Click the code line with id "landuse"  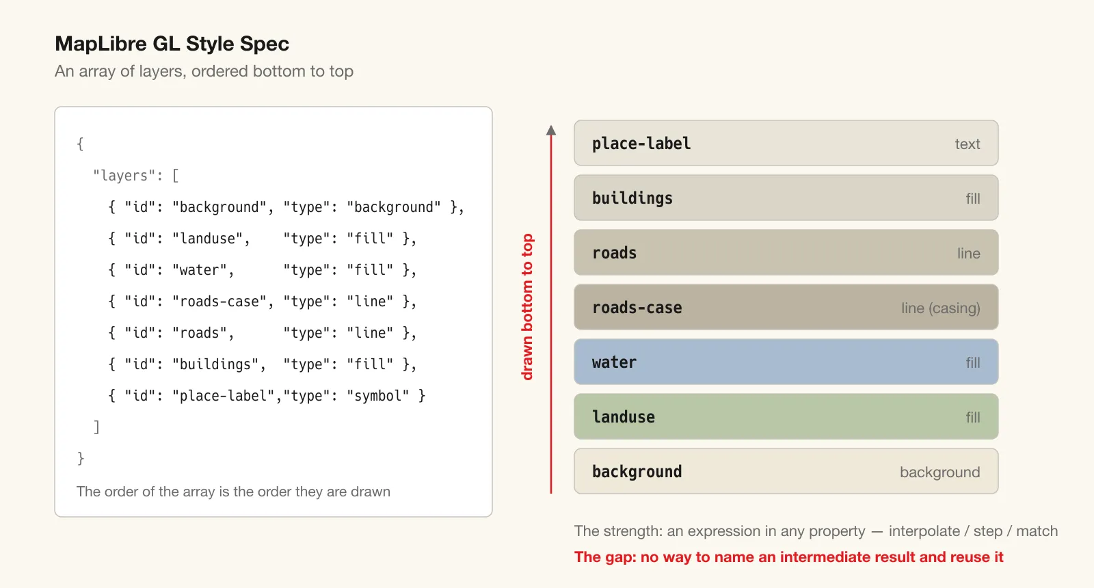point(263,239)
